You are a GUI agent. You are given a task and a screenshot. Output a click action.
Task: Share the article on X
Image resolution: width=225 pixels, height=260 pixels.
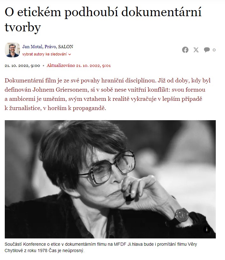[196, 50]
